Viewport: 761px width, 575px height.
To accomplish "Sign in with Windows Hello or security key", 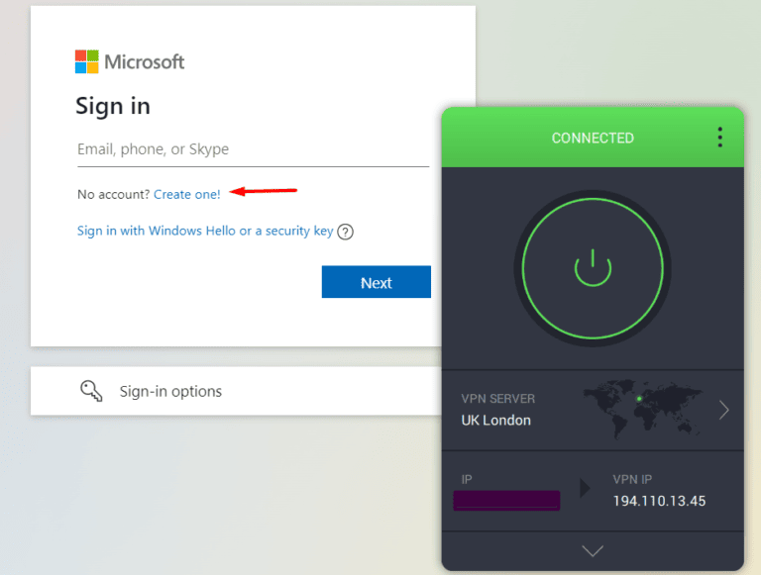I will tap(205, 231).
